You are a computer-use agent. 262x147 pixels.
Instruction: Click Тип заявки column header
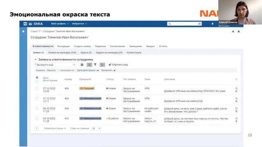click(129, 79)
